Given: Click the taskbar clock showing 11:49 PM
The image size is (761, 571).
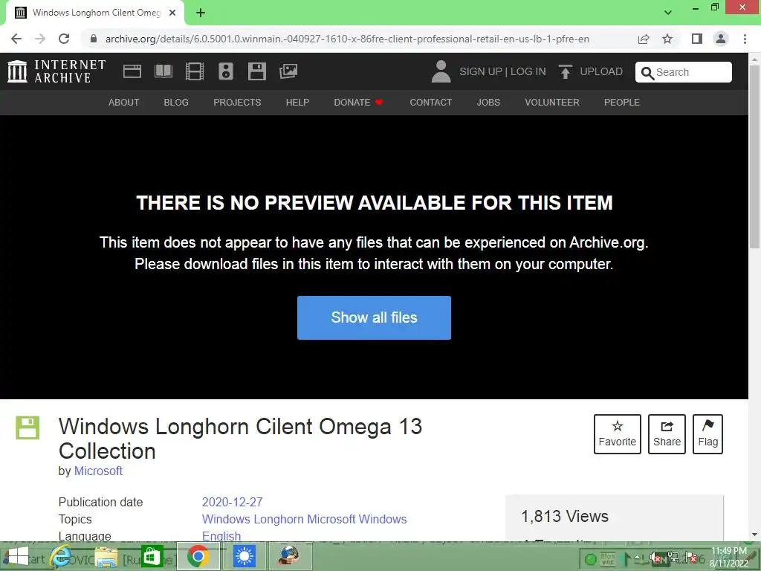Looking at the screenshot, I should click(x=728, y=556).
